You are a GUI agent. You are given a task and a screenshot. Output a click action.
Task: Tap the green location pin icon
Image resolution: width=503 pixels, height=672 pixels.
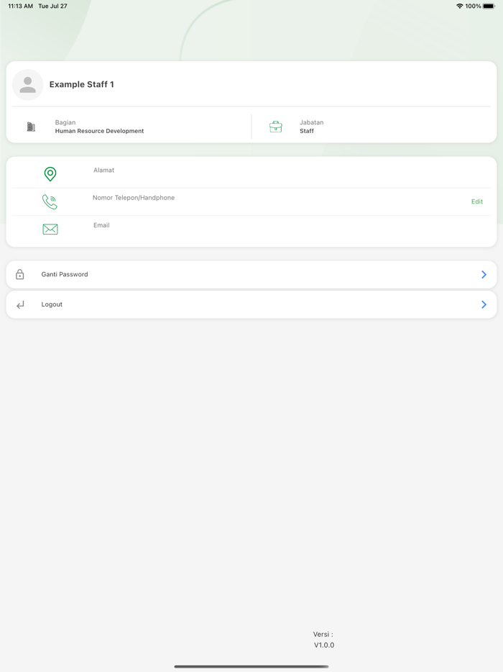click(50, 174)
